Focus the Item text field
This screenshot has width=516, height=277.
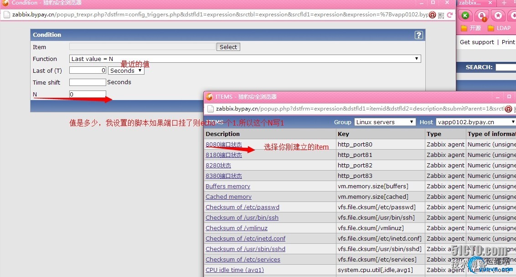pyautogui.click(x=142, y=46)
